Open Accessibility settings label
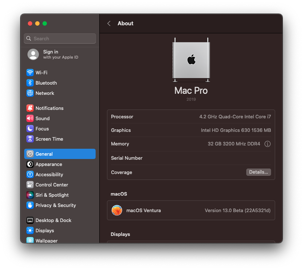 49,174
